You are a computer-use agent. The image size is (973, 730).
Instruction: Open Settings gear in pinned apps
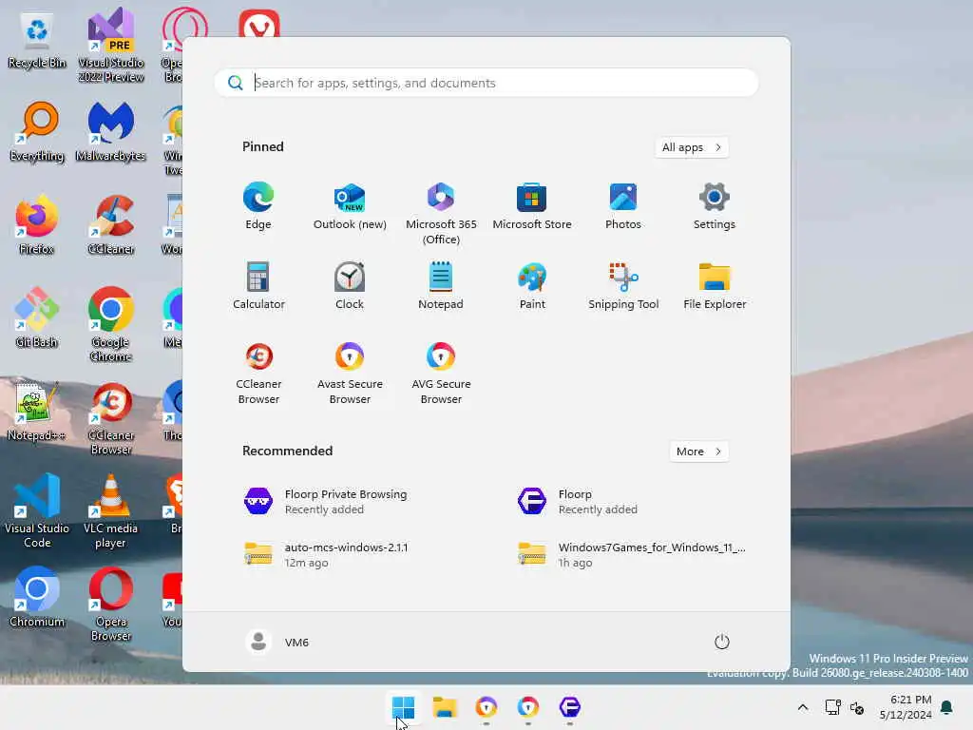click(715, 207)
